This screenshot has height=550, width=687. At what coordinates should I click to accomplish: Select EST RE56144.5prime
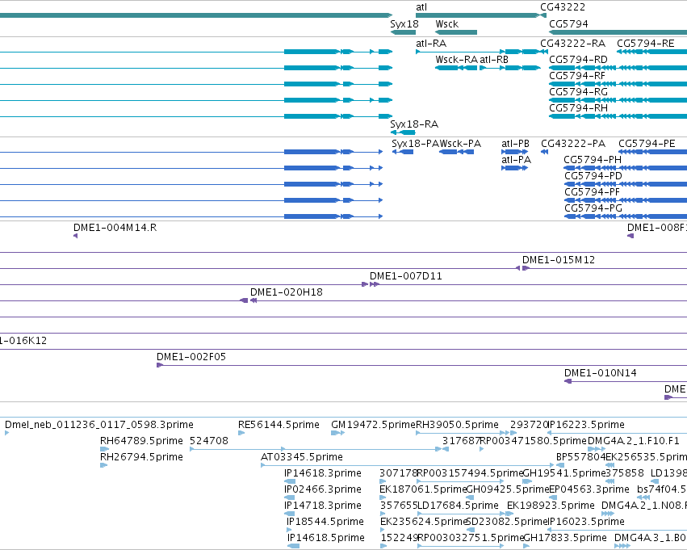point(279,425)
